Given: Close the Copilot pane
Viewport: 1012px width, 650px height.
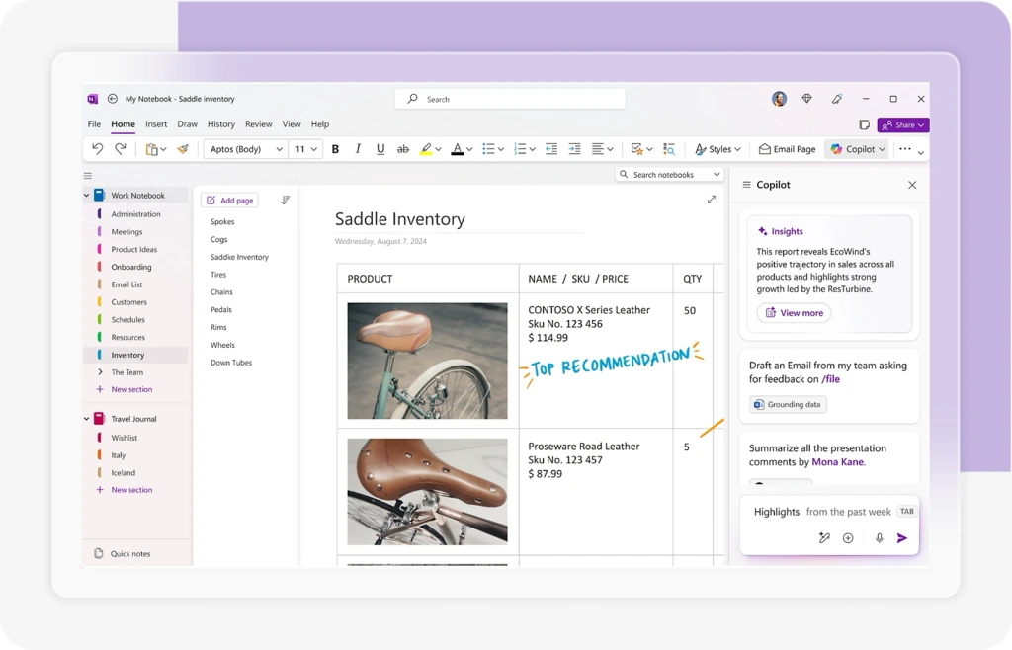Looking at the screenshot, I should coord(912,185).
